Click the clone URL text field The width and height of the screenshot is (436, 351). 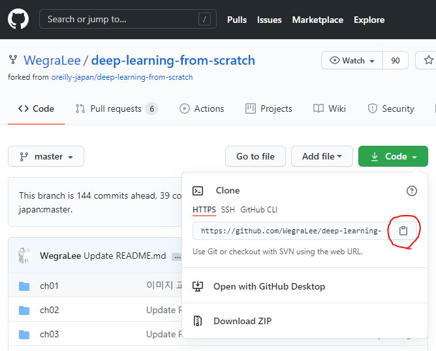tap(291, 231)
